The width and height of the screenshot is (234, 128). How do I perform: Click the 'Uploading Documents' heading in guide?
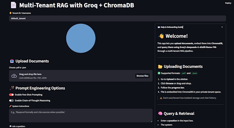(x=183, y=67)
